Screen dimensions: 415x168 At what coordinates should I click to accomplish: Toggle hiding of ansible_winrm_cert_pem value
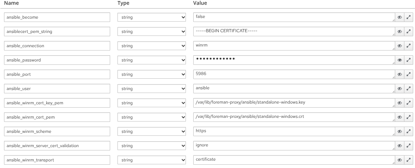tap(400, 117)
